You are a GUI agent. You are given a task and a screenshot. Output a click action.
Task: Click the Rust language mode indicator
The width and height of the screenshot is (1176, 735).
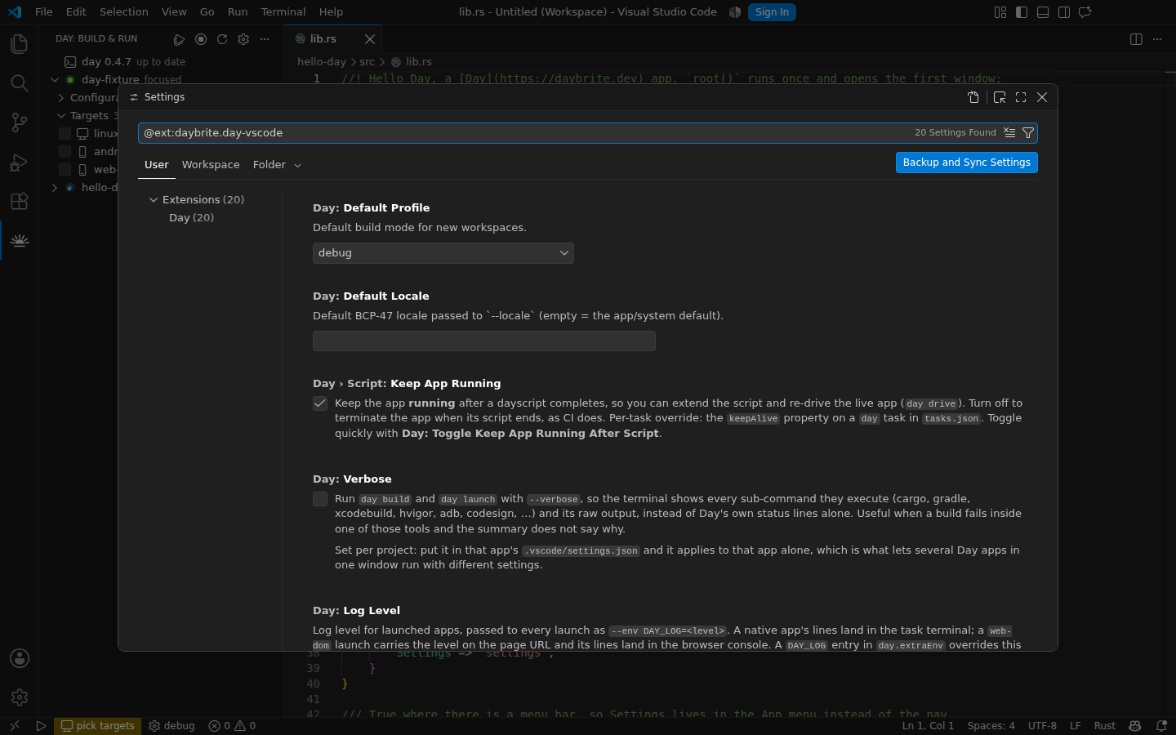pyautogui.click(x=1104, y=726)
